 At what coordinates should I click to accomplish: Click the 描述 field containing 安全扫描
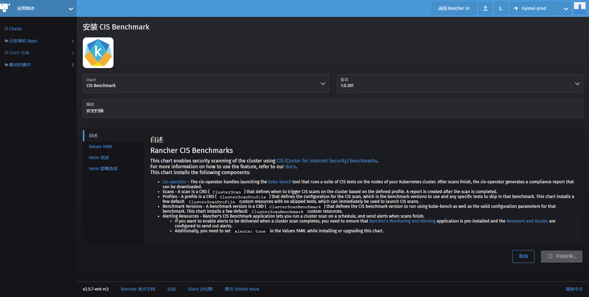[x=333, y=108]
